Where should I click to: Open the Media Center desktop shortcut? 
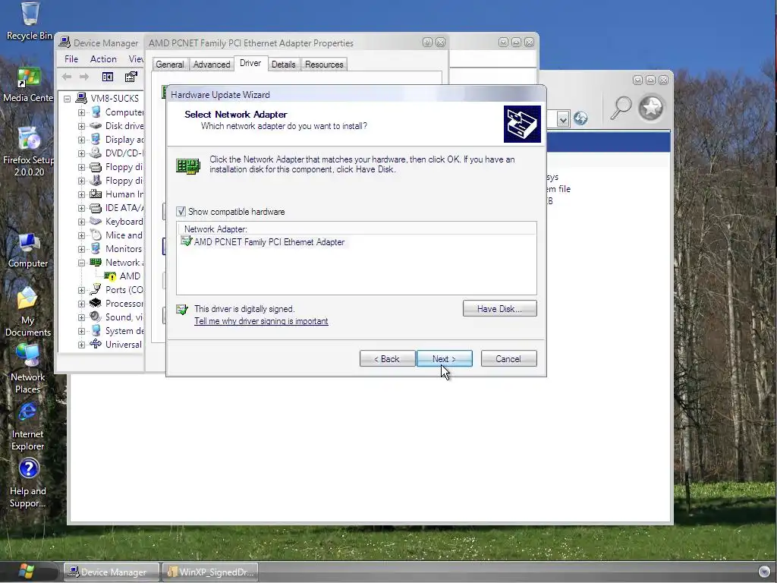point(28,84)
